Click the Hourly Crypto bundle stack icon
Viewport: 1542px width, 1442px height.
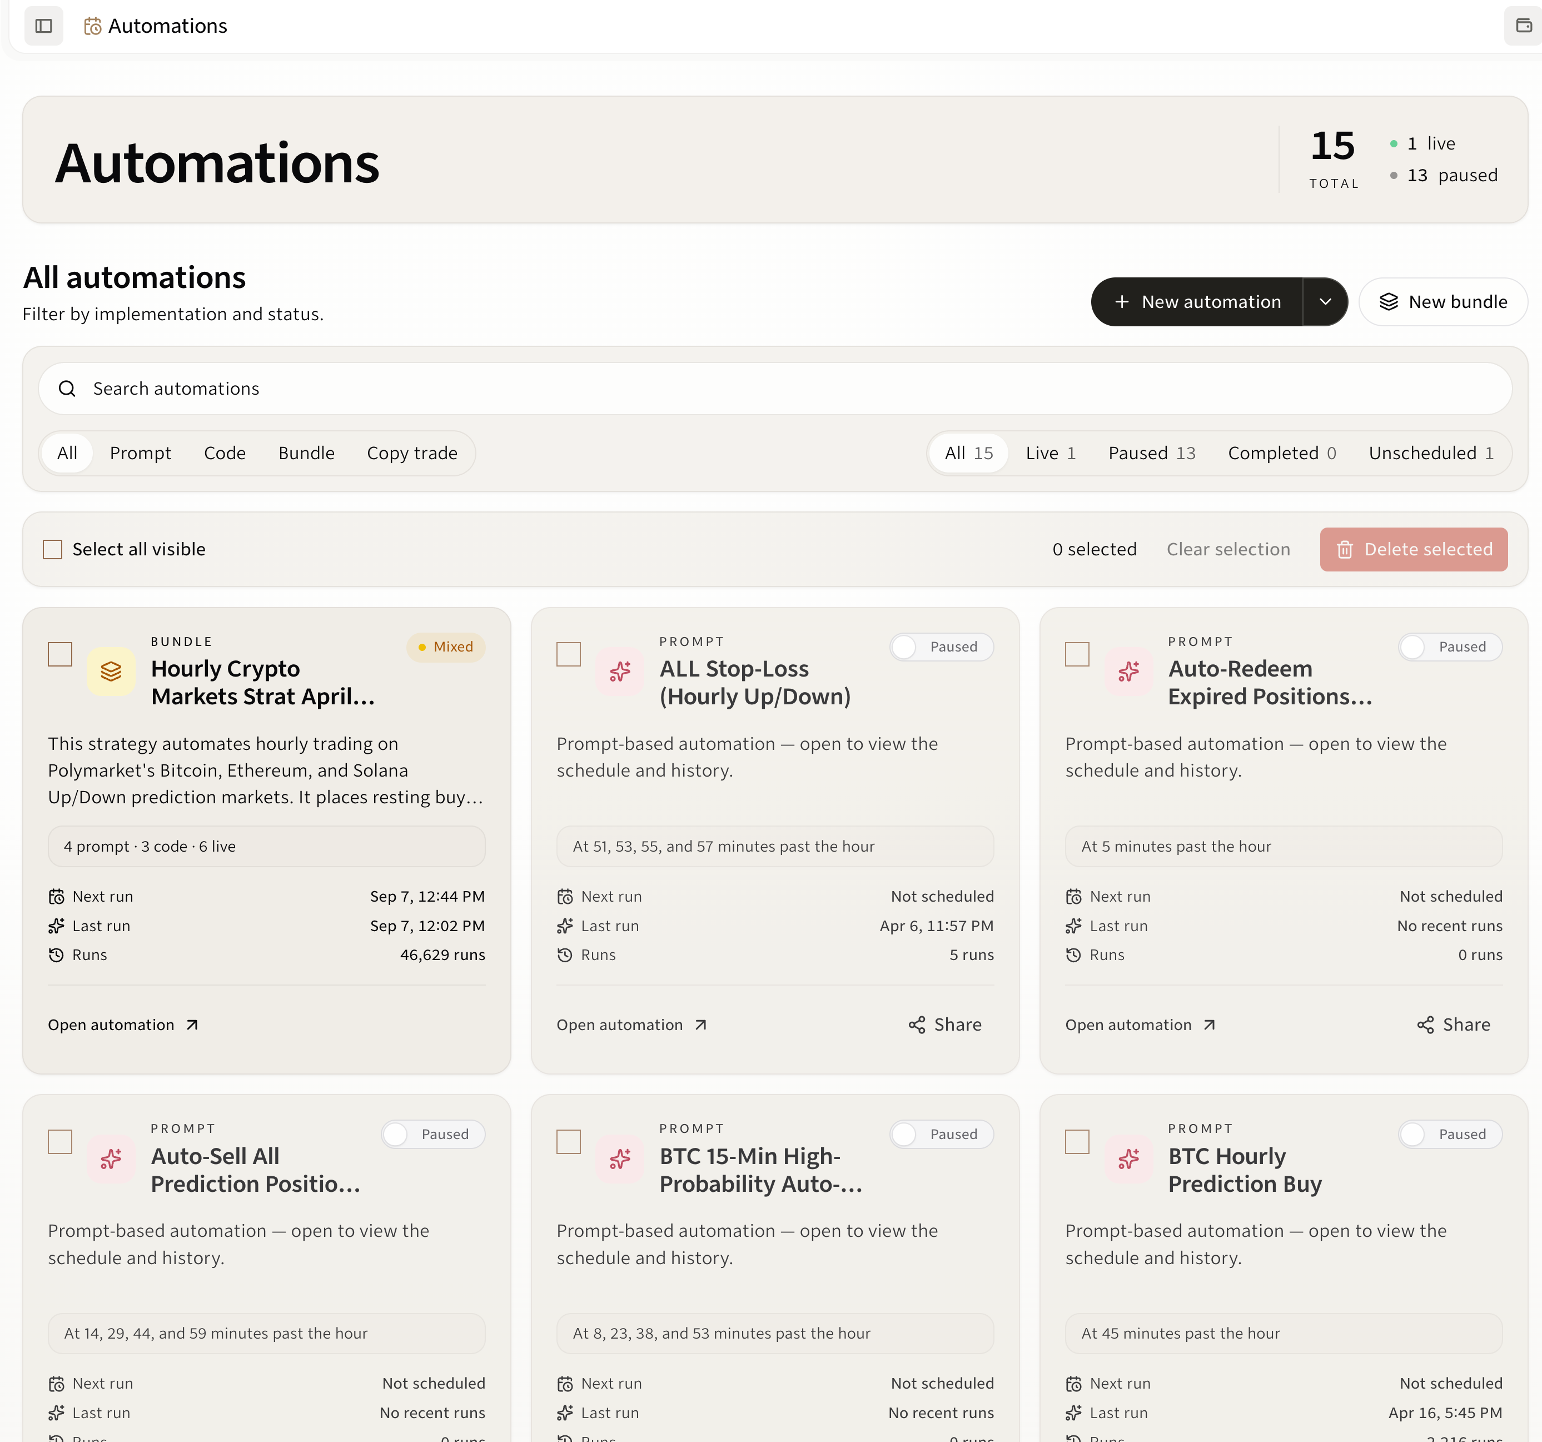[111, 672]
